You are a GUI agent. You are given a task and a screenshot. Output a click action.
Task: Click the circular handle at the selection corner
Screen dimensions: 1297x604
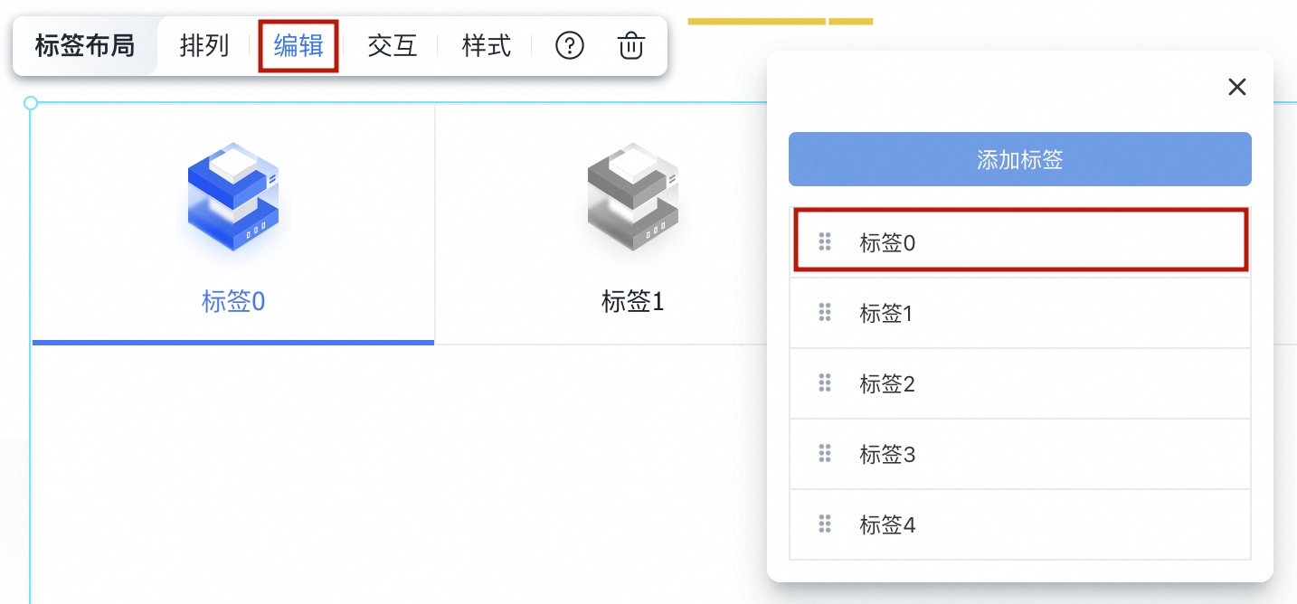click(x=30, y=103)
